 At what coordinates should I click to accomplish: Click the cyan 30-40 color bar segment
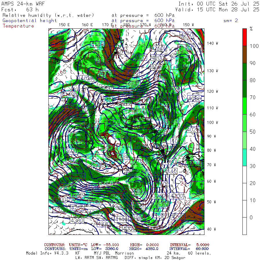pyautogui.click(x=244, y=157)
